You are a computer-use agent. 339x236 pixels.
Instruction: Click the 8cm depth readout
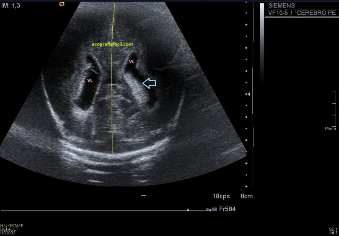coord(246,195)
